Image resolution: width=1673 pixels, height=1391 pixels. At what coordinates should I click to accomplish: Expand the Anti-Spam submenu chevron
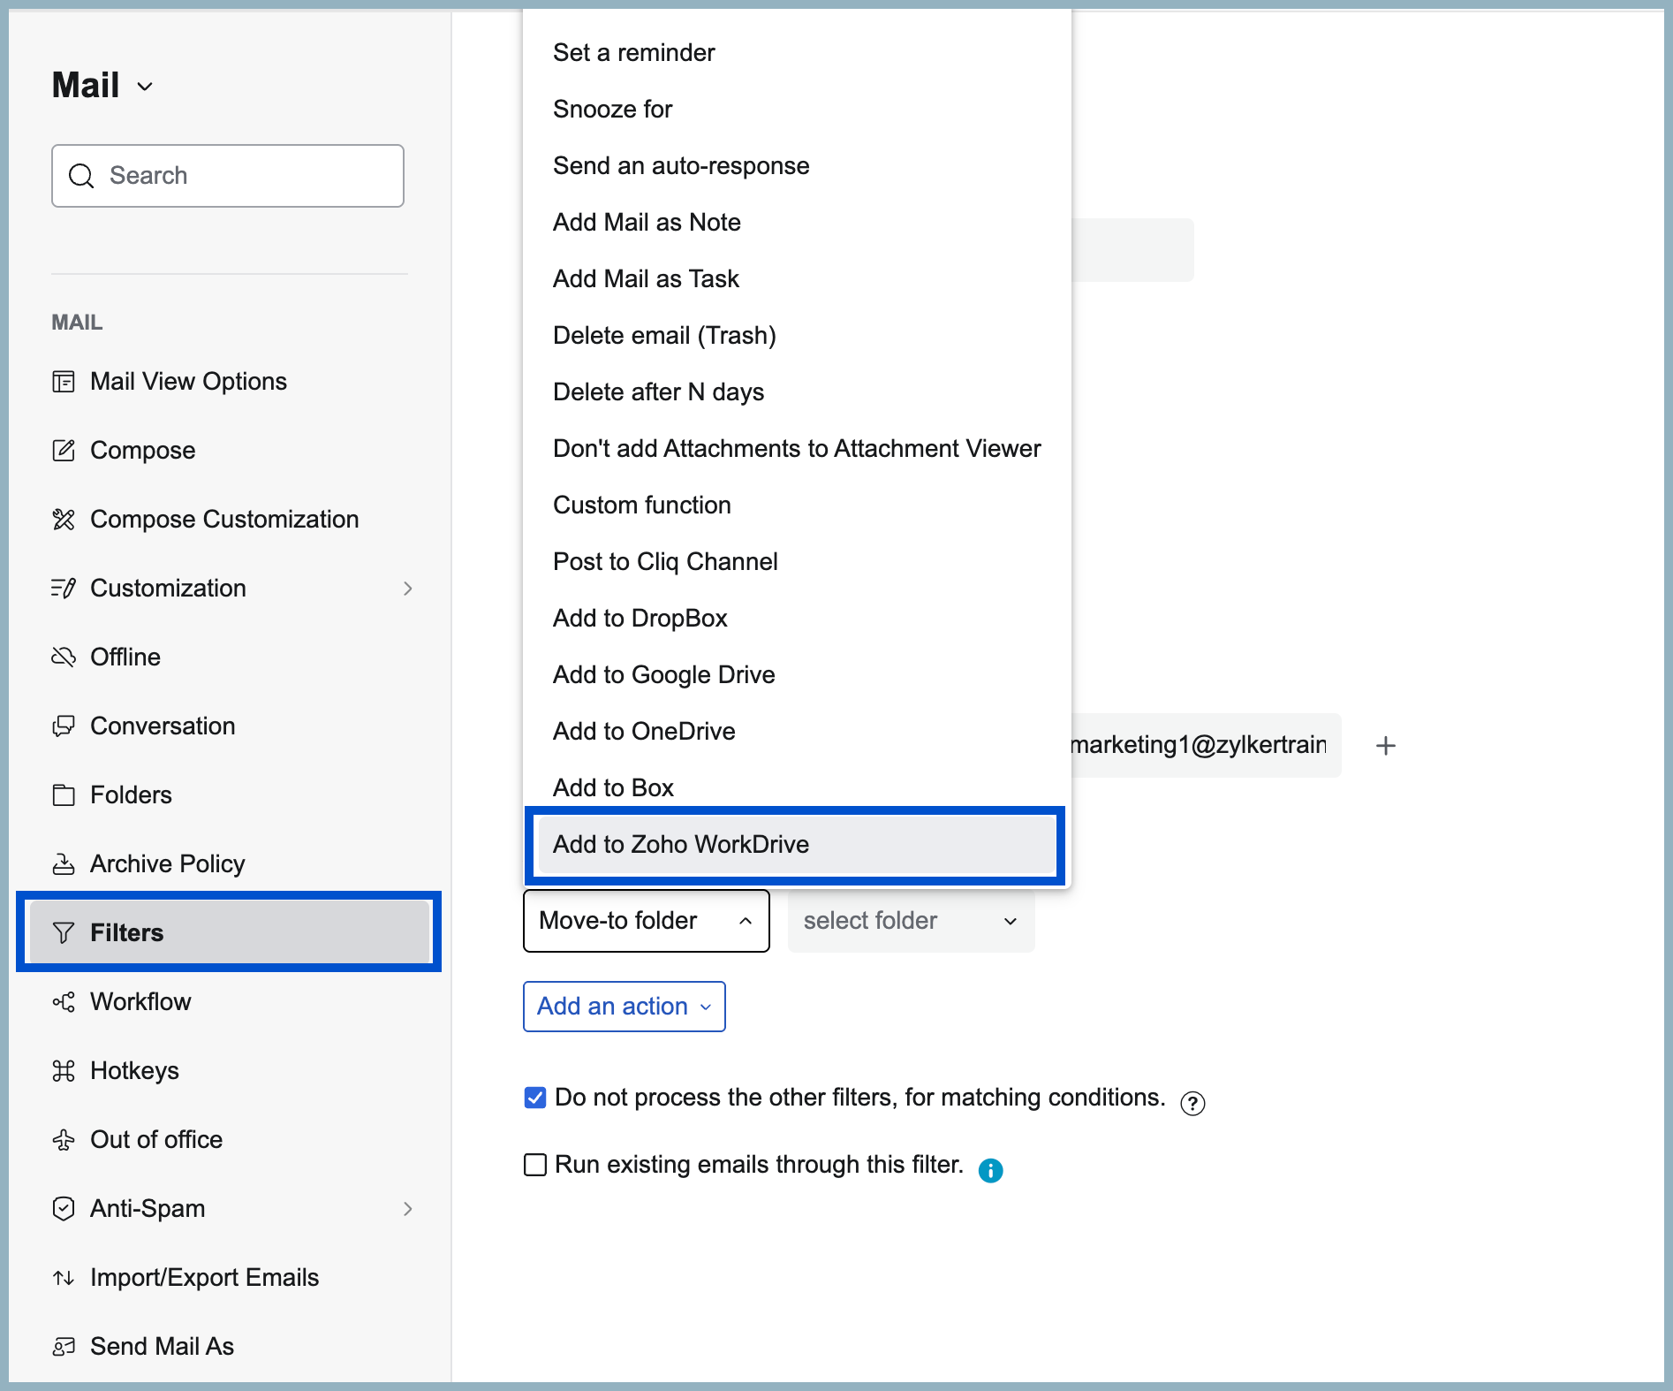[408, 1209]
